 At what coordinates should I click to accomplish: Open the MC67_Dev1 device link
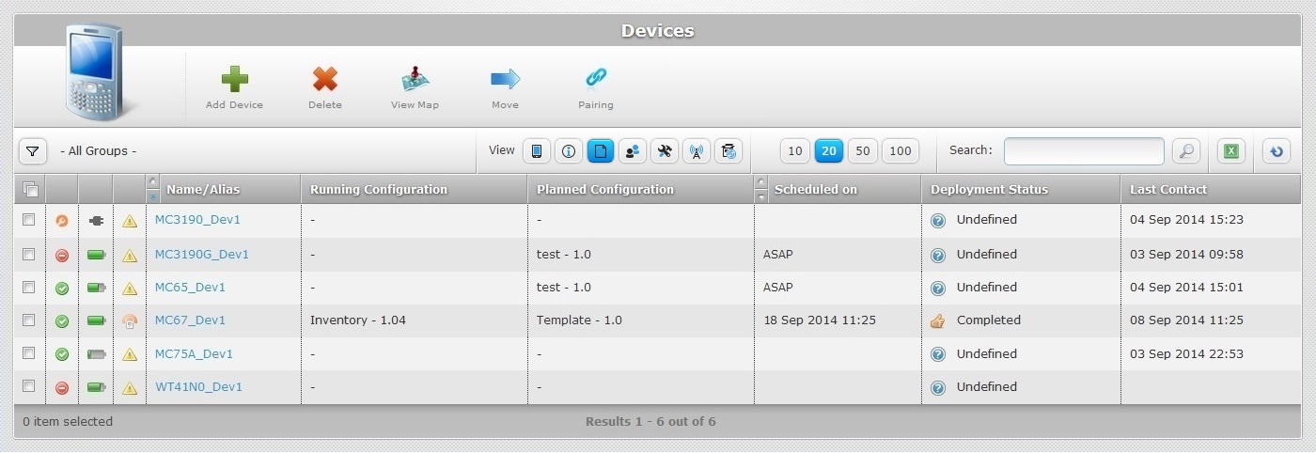[x=190, y=320]
